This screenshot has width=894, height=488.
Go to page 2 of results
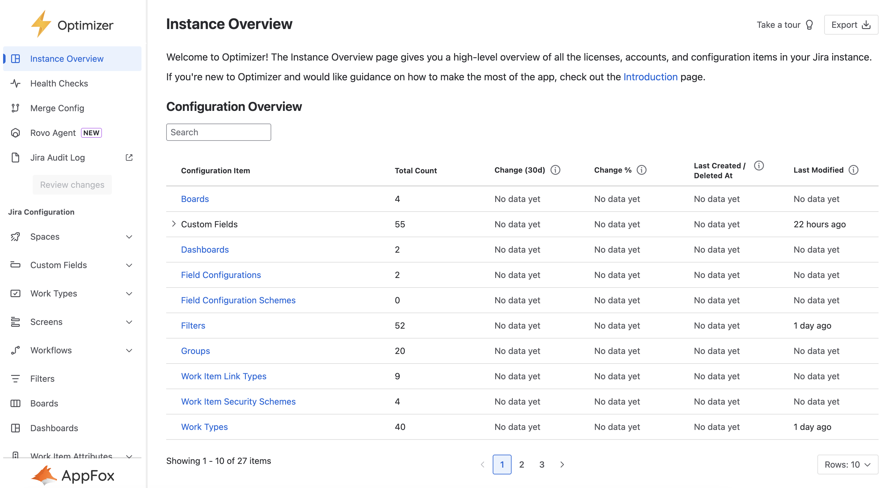point(521,465)
